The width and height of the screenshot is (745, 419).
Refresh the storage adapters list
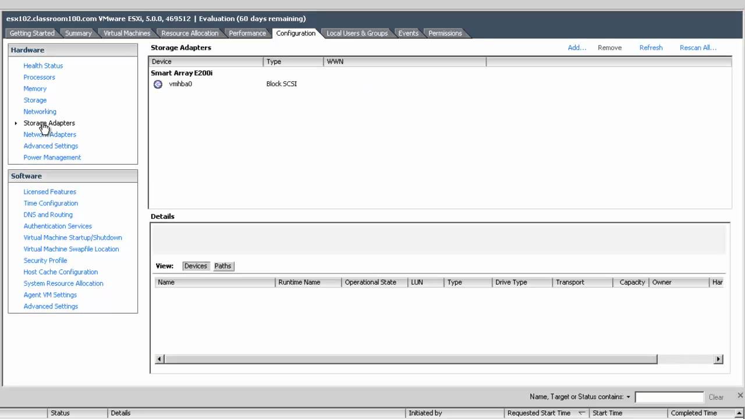point(651,48)
